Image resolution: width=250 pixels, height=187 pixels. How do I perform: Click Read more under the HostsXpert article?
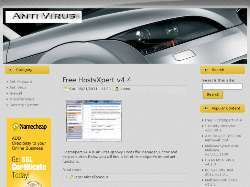[x=72, y=170]
